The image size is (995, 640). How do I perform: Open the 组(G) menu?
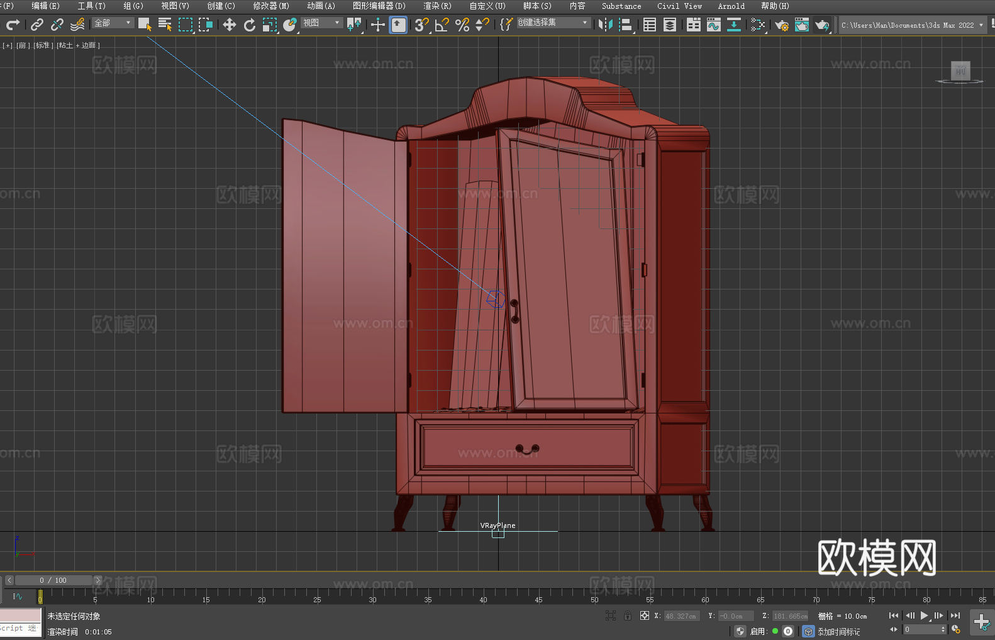tap(133, 6)
